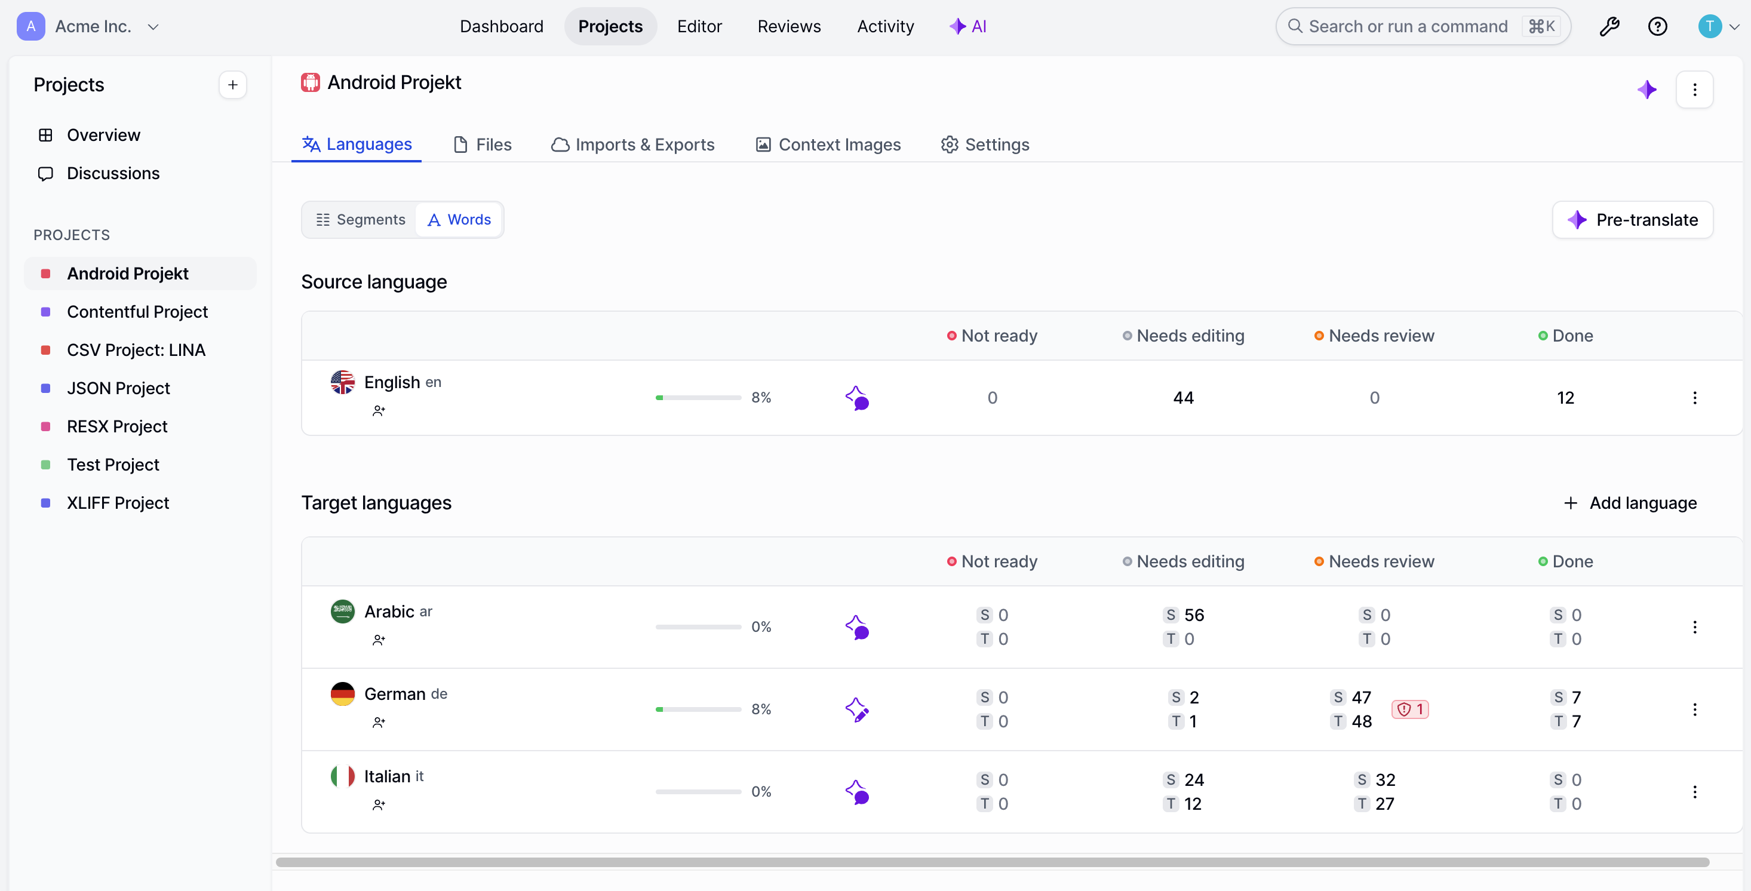Screen dimensions: 1751x891
Task: Go to the Dashboard menu
Action: 501,26
